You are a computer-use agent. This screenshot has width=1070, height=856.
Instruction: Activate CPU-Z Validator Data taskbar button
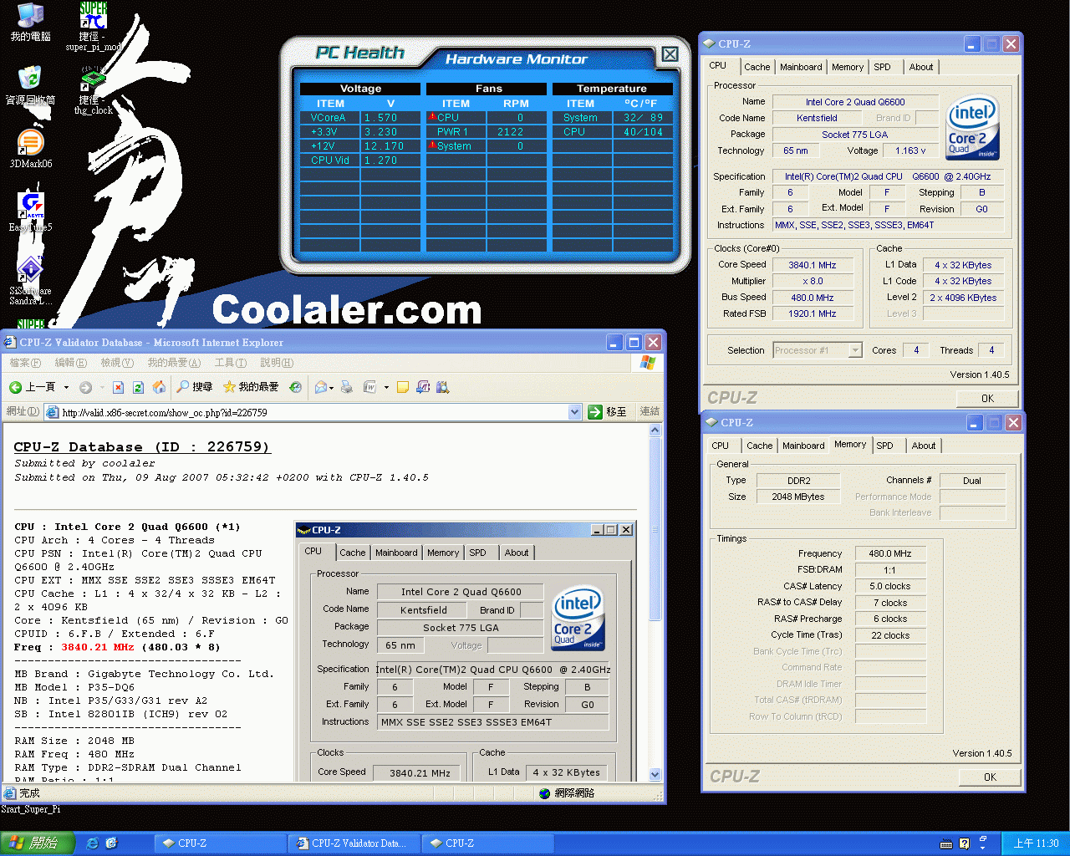click(354, 843)
